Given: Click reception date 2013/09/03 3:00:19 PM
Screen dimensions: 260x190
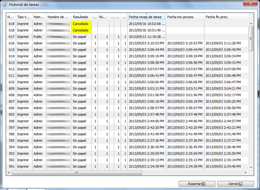Looking at the screenshot, I should (x=146, y=102).
